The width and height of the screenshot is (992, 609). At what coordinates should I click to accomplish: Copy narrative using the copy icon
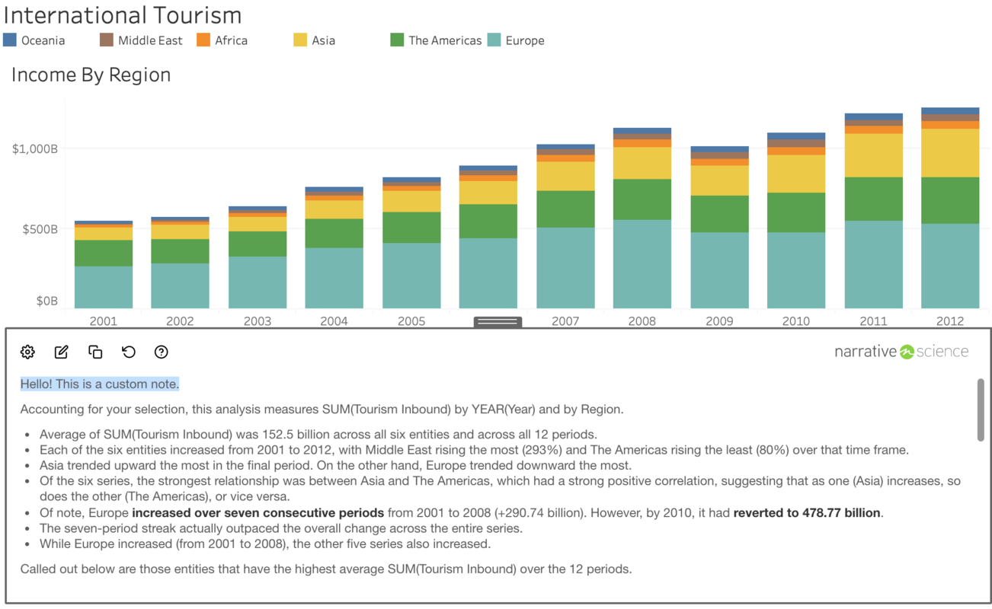[95, 352]
